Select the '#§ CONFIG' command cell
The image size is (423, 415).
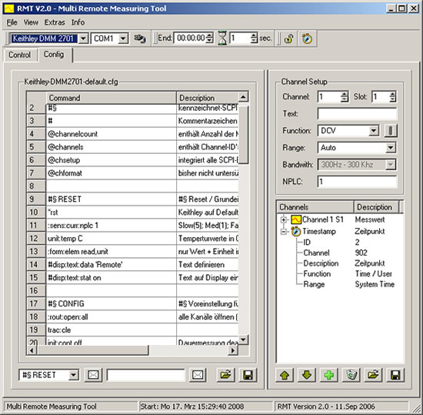click(x=111, y=304)
